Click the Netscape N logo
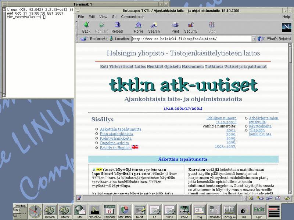The height and width of the screenshot is (220, 294). point(287,27)
